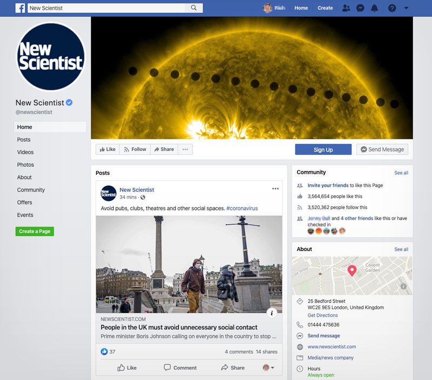Screen dimensions: 432x380
Task: Click the Send Message button
Action: [x=382, y=149]
